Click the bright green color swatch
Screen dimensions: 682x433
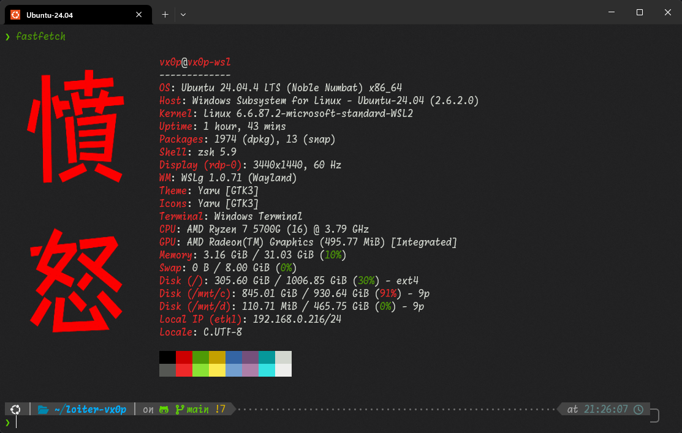pos(200,370)
